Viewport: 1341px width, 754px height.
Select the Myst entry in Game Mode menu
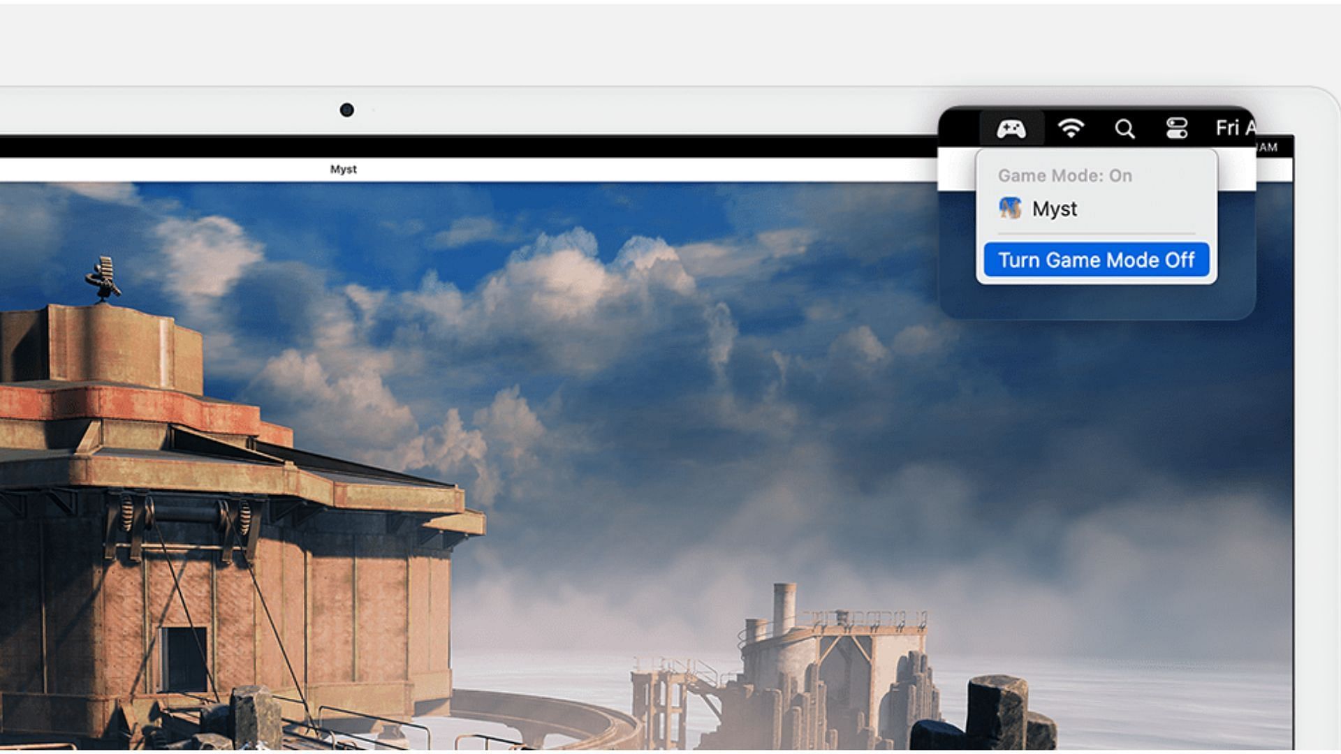click(x=1097, y=208)
